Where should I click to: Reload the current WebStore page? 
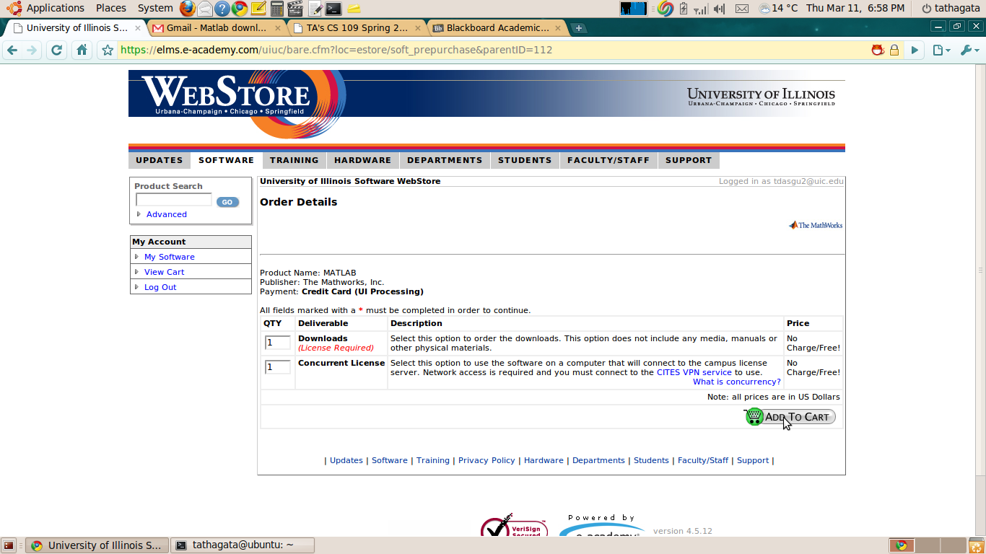tap(57, 50)
